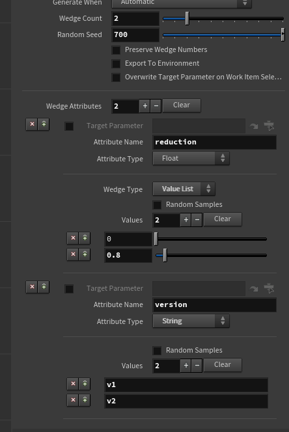Clear the version attribute's Values list
This screenshot has width=289, height=432.
point(223,365)
